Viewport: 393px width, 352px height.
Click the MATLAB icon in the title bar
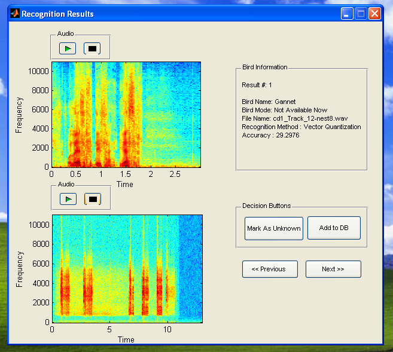pos(15,13)
